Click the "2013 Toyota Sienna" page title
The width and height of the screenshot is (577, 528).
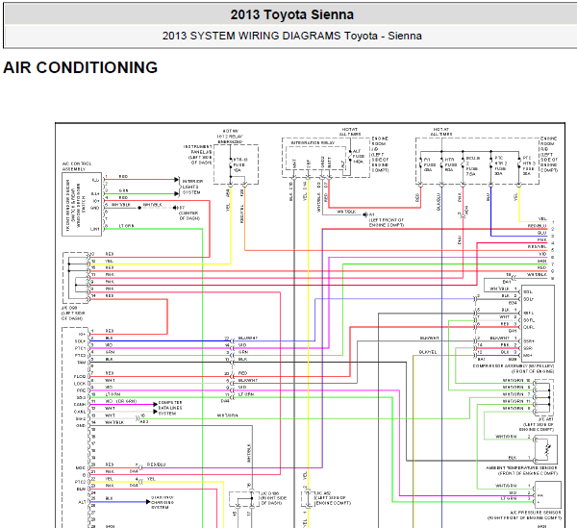(291, 14)
